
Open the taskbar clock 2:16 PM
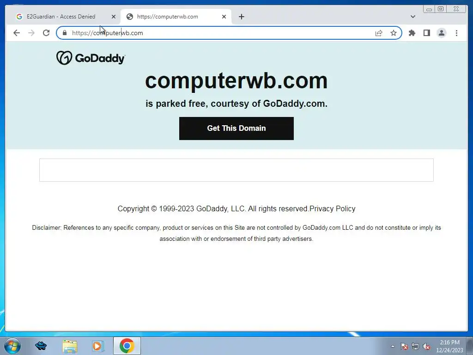coord(449,346)
